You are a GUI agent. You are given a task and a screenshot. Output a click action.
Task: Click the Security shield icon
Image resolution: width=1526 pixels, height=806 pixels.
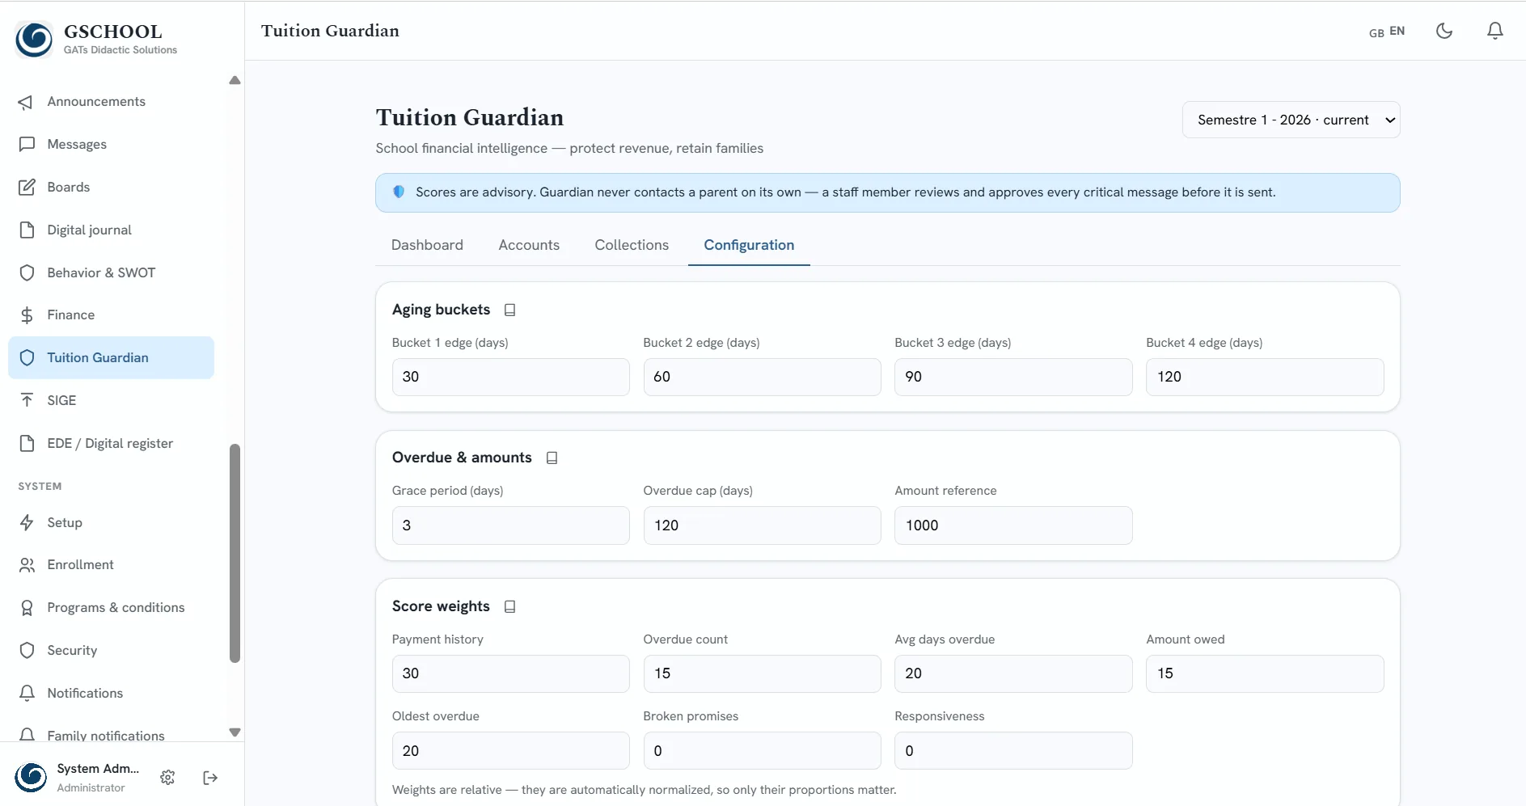click(x=27, y=650)
